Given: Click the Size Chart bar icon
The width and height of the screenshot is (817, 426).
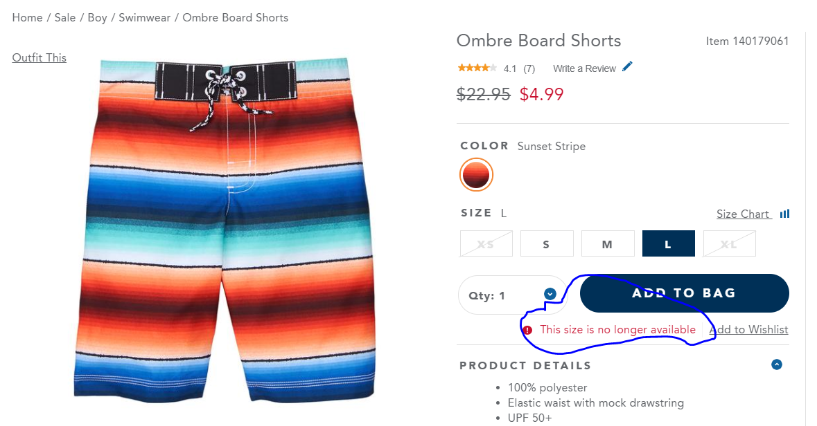Looking at the screenshot, I should tap(784, 214).
